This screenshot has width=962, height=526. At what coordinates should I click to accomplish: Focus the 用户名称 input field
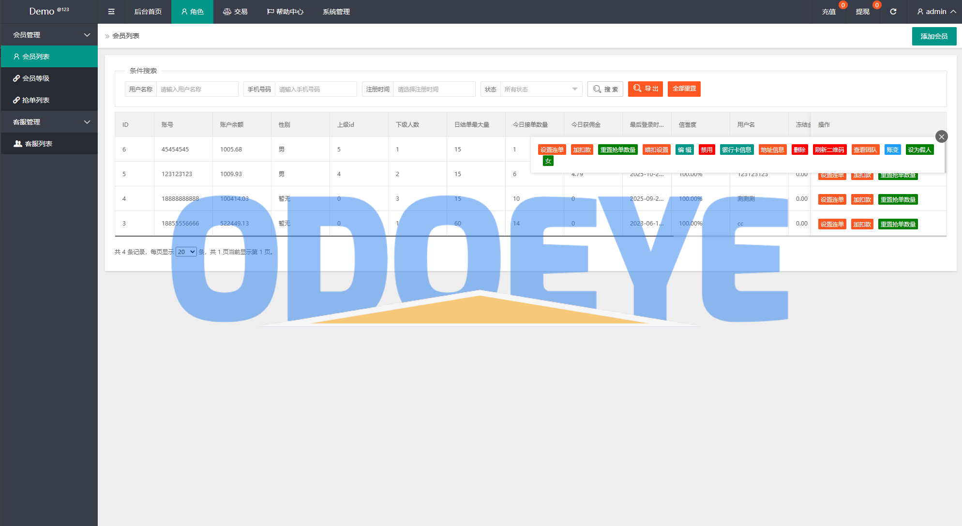197,89
